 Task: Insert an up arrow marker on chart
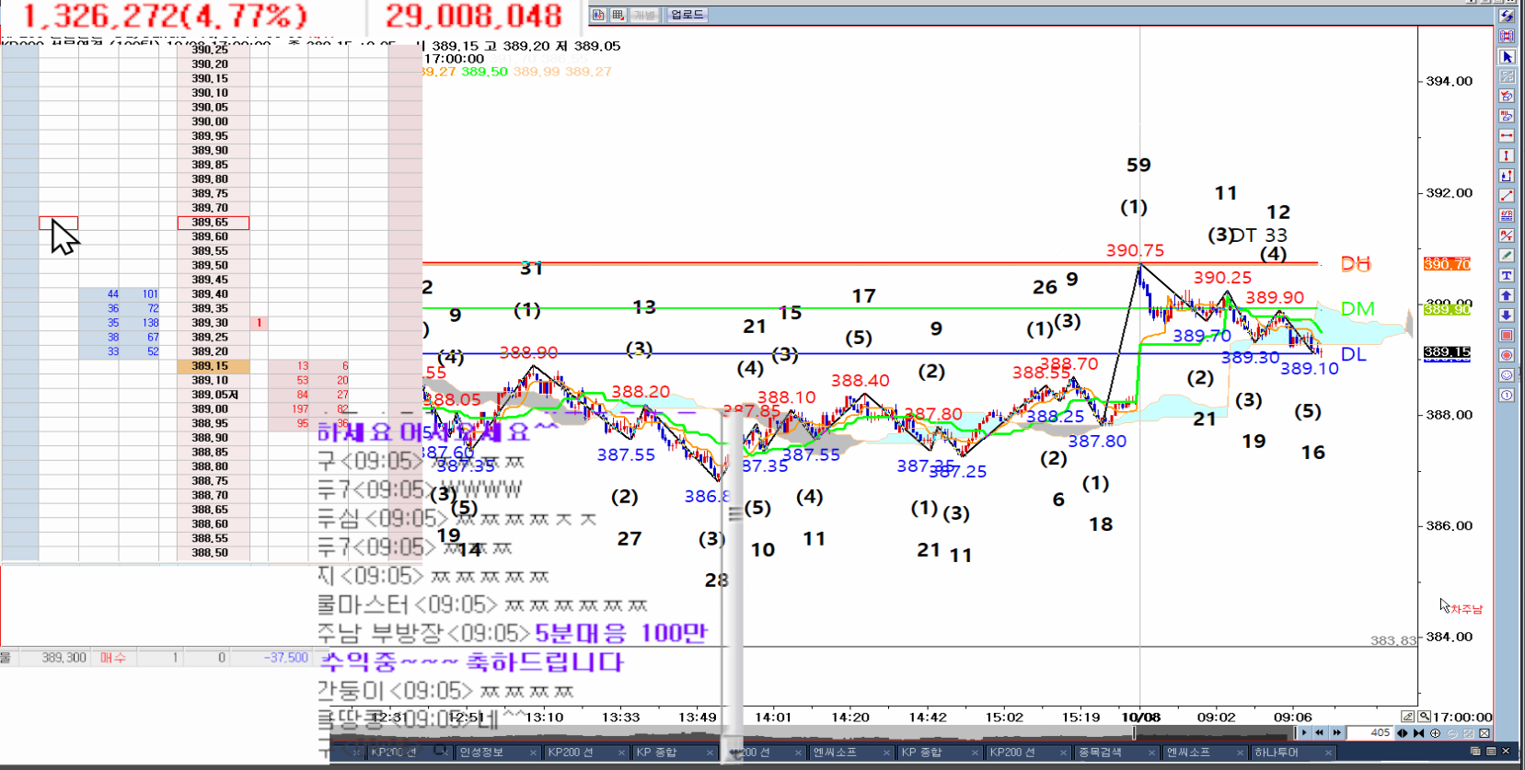tap(1507, 295)
